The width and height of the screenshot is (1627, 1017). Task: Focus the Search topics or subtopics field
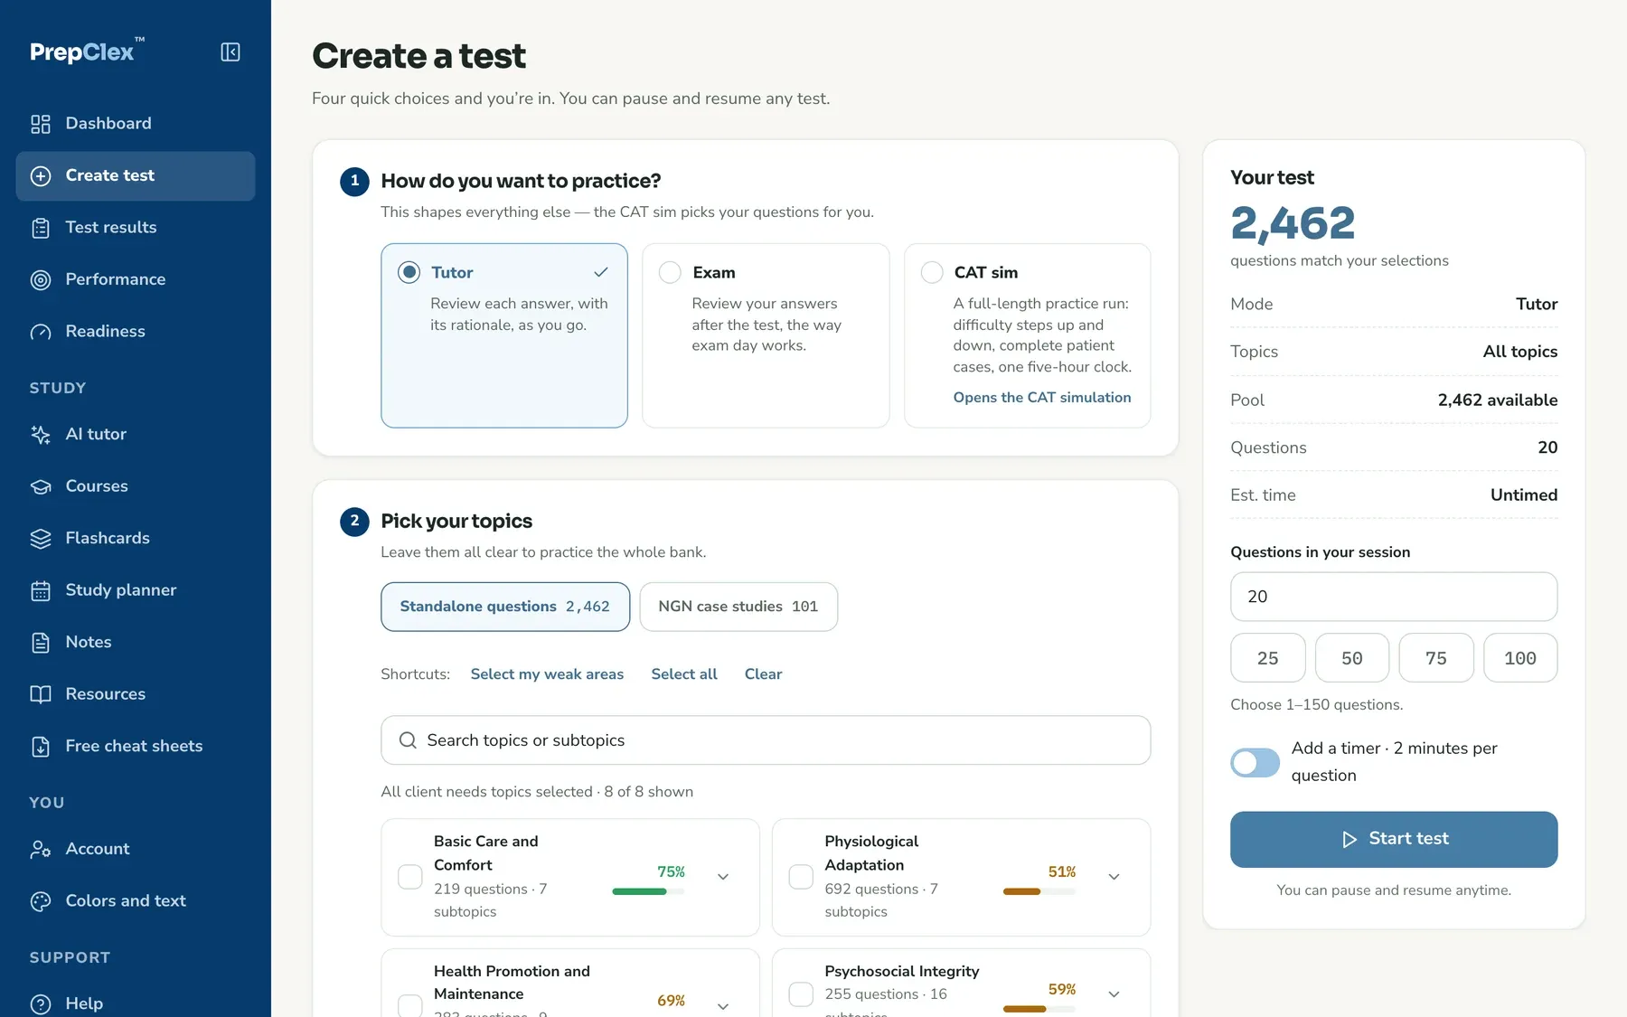click(x=766, y=740)
